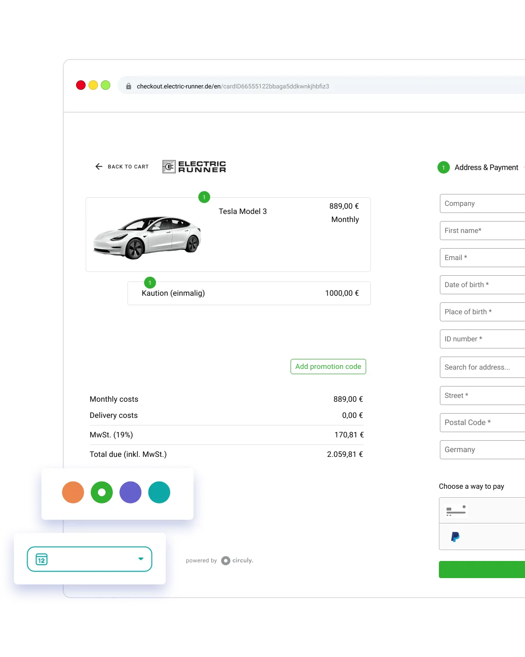
Task: Click the browser URL address bar
Action: [x=321, y=86]
